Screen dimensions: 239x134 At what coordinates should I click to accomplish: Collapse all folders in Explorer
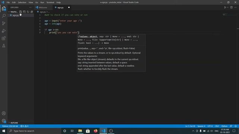click(32, 12)
